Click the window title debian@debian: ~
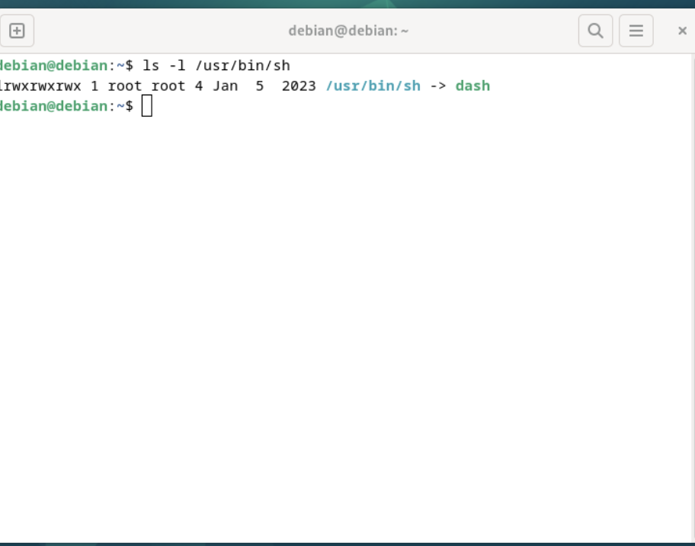 coord(348,31)
